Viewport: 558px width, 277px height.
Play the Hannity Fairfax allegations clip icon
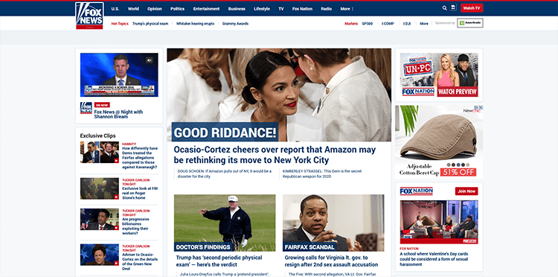tap(116, 161)
